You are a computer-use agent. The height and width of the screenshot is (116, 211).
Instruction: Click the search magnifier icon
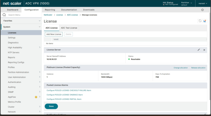pos(4,15)
